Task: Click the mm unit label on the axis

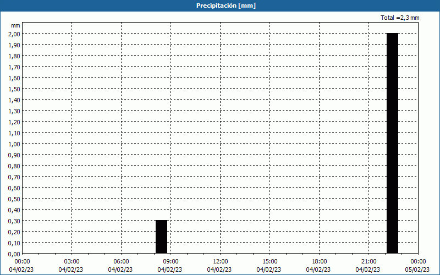Action: [15, 25]
